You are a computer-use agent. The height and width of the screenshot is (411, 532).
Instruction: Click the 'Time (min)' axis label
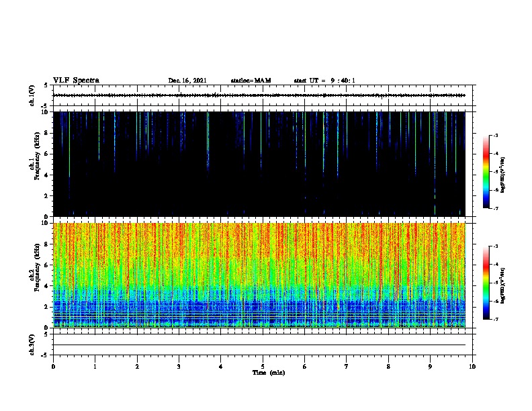pyautogui.click(x=269, y=373)
